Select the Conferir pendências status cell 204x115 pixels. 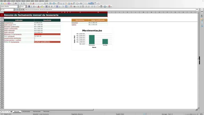point(47,42)
